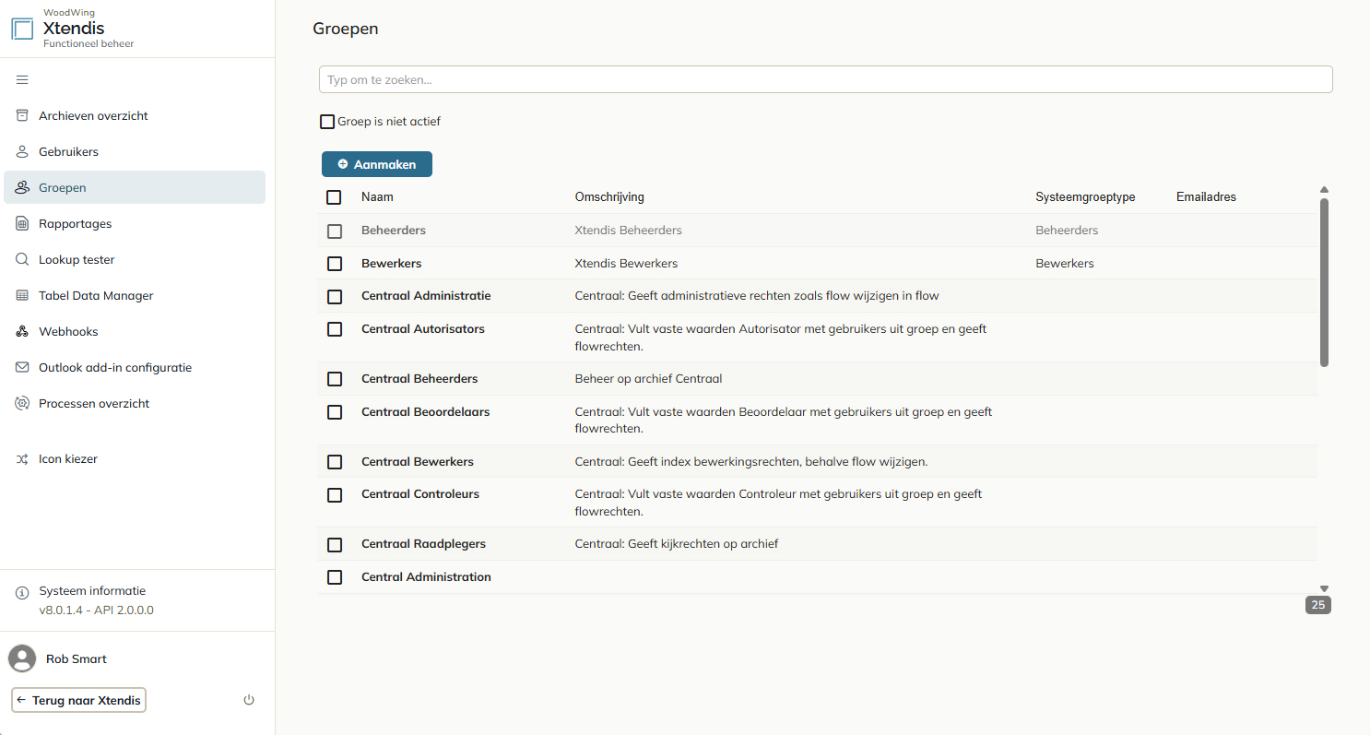Click the Archieven overzicht archive icon
This screenshot has width=1370, height=735.
22,115
